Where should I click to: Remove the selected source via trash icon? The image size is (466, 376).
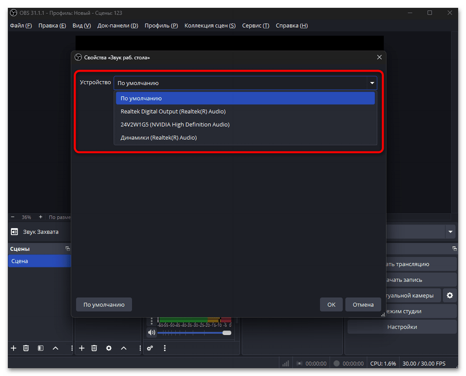94,348
